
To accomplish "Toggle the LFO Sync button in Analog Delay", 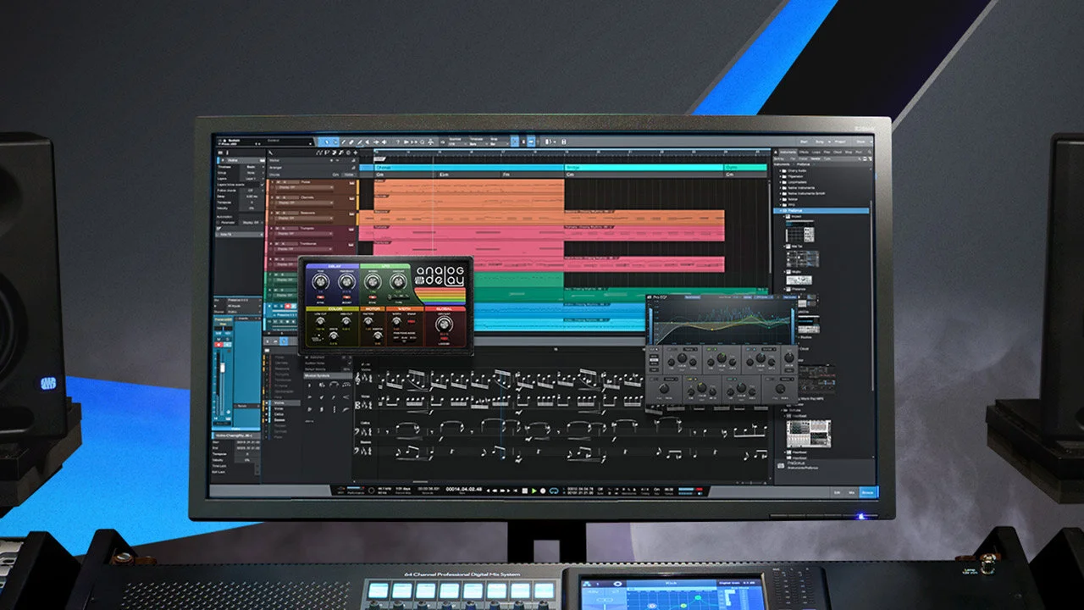I will (x=373, y=297).
